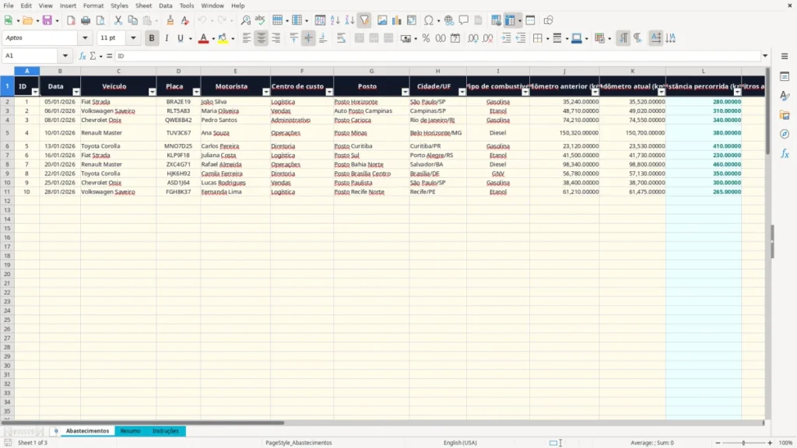This screenshot has width=797, height=448.
Task: Toggle Align Left
Action: pos(247,38)
